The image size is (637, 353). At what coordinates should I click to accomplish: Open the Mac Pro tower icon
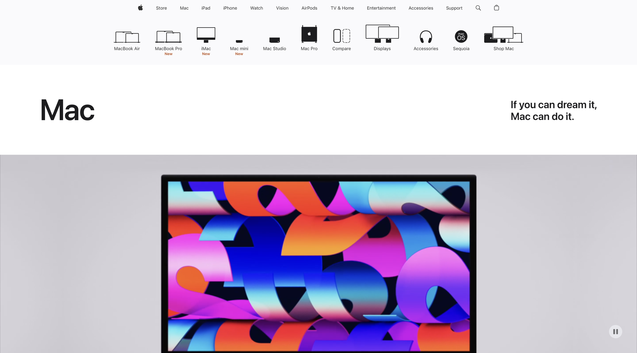click(309, 34)
